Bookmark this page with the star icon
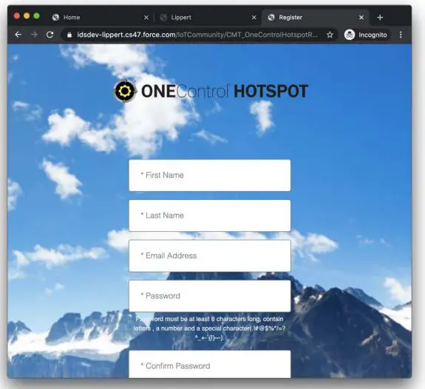 (330, 35)
